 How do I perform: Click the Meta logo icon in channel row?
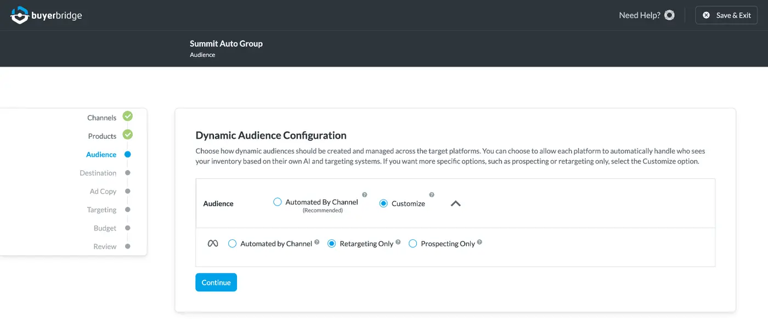pyautogui.click(x=213, y=244)
